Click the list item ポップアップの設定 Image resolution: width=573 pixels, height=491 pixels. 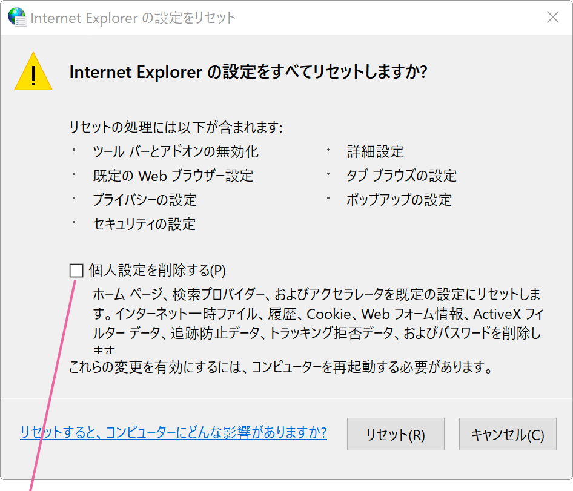point(399,200)
